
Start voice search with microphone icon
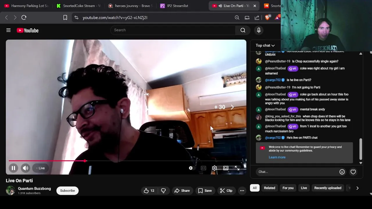259,30
